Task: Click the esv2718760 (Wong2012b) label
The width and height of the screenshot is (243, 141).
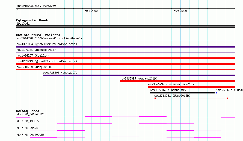Action: pyautogui.click(x=34, y=67)
